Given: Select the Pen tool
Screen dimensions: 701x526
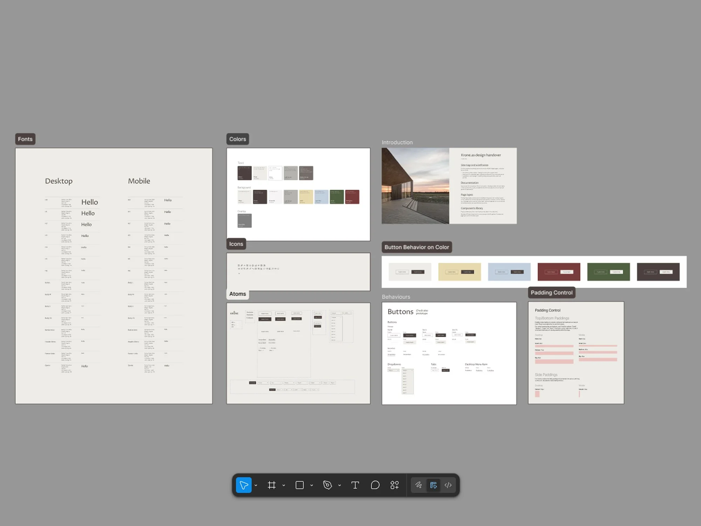Looking at the screenshot, I should [327, 485].
